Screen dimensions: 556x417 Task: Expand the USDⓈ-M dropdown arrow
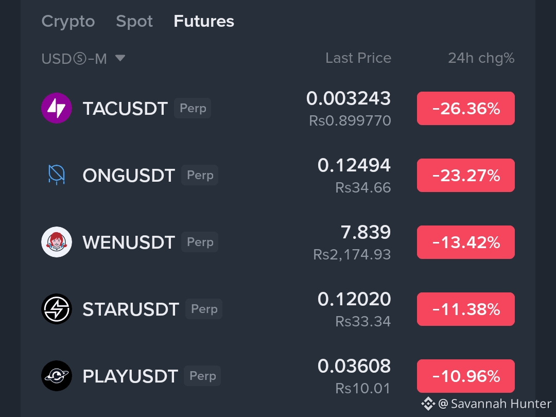coord(120,58)
